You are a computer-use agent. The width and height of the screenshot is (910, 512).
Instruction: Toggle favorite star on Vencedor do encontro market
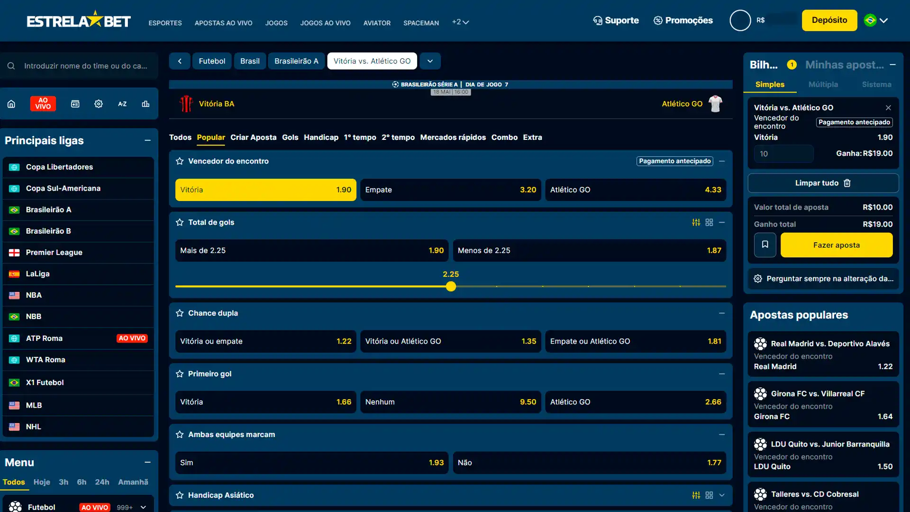click(x=180, y=161)
